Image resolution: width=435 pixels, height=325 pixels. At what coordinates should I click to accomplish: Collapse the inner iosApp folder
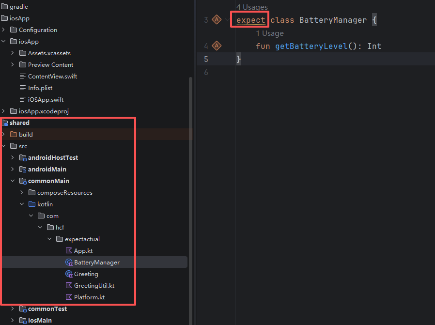tap(3, 41)
